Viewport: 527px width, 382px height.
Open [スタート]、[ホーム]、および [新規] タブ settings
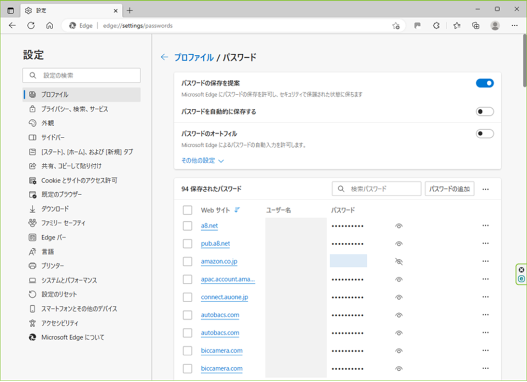pyautogui.click(x=82, y=152)
